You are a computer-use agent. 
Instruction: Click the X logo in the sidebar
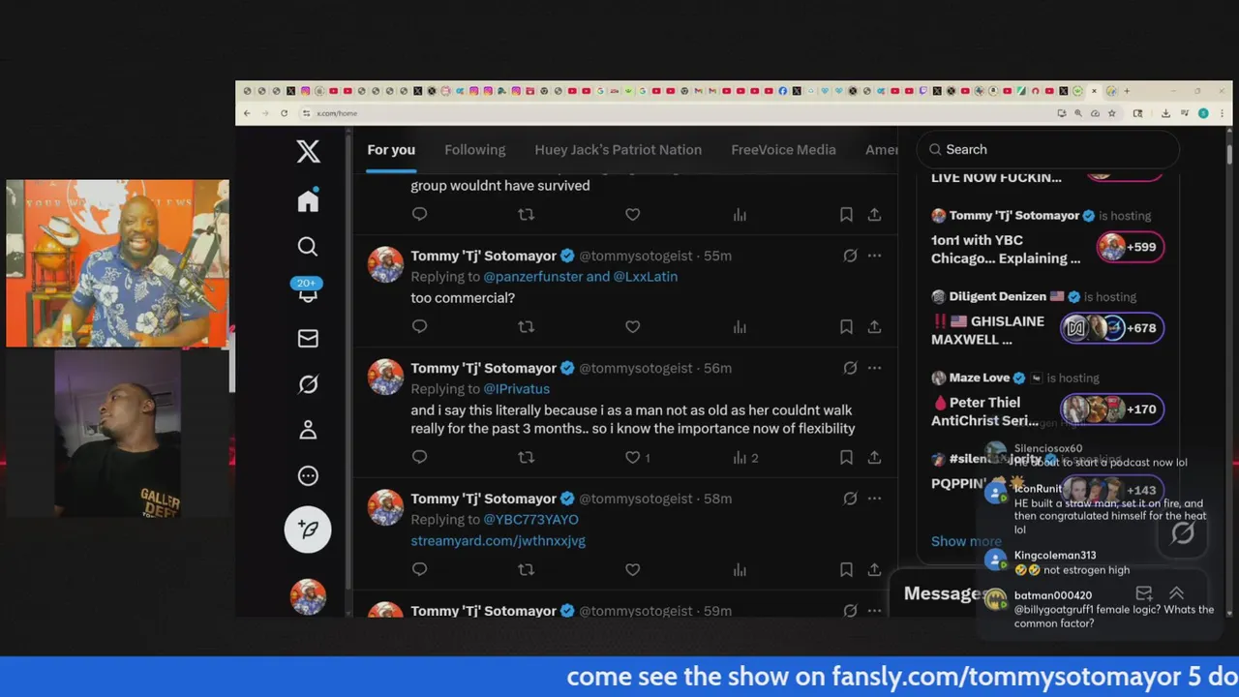point(308,151)
